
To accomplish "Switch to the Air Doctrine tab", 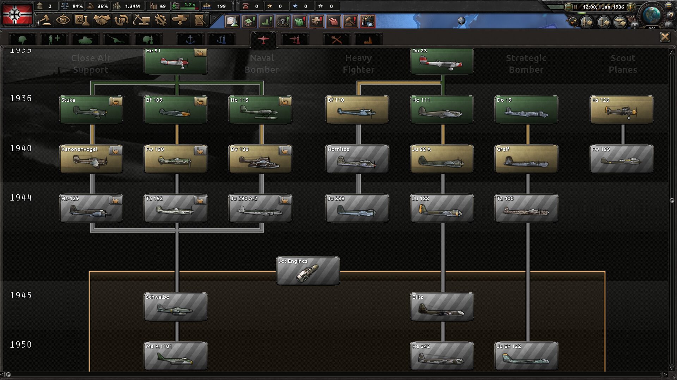I will (295, 39).
